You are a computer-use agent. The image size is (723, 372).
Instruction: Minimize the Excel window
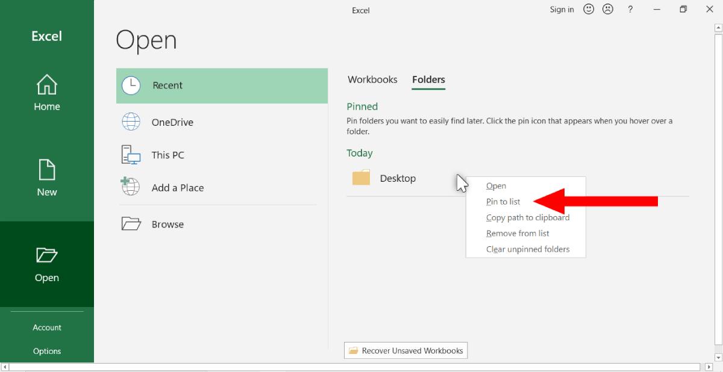656,9
